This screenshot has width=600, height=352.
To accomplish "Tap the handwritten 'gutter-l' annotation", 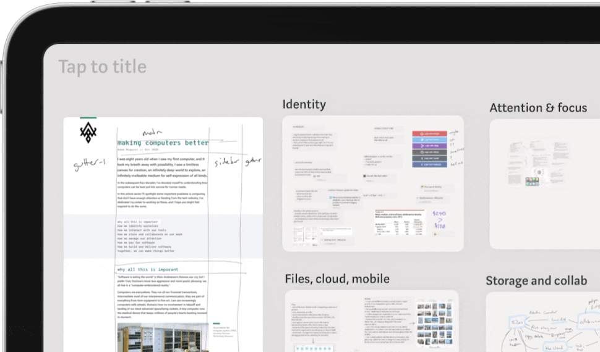I will (88, 166).
